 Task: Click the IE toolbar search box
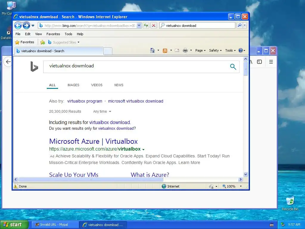[197, 26]
